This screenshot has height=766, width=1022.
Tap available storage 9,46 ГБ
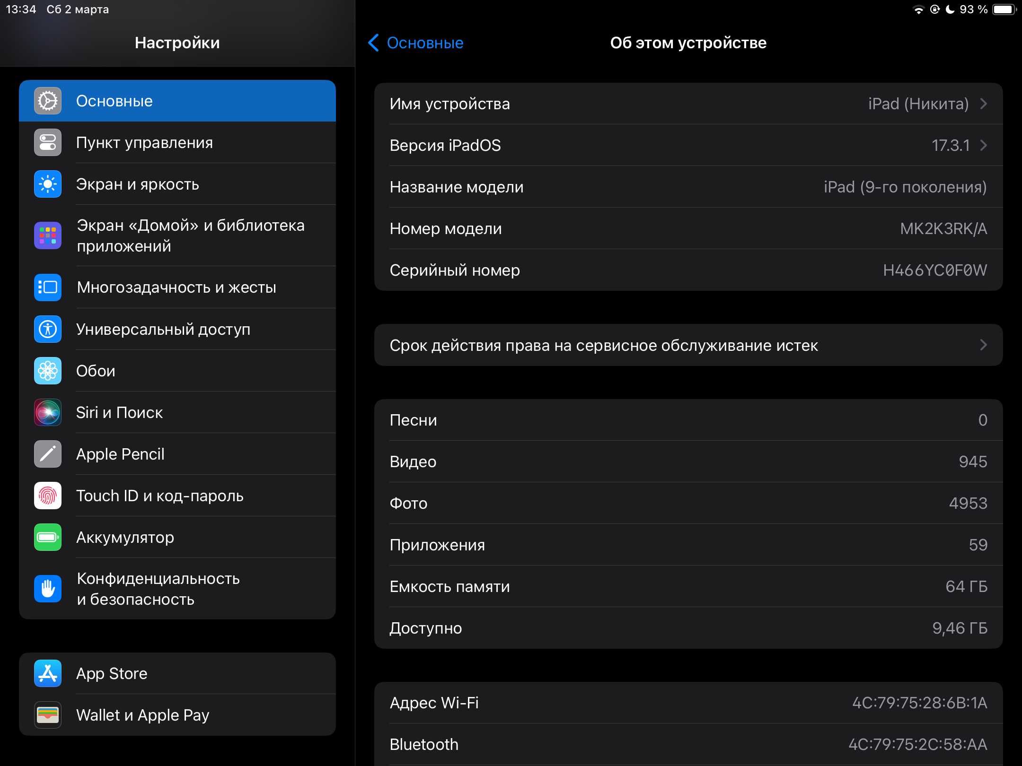tap(960, 628)
